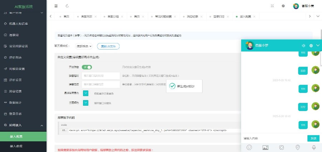Collapse the sidebar with the hamburger icon

[x=56, y=6]
